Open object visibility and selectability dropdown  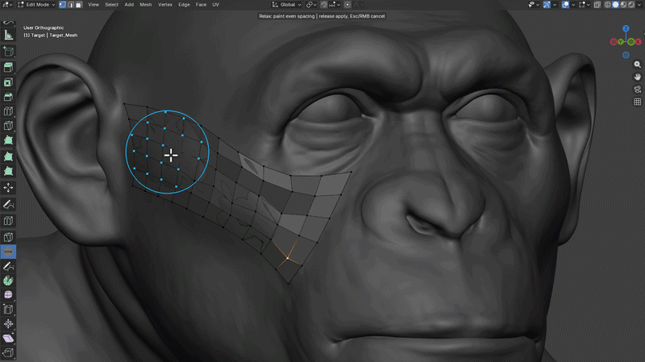click(534, 5)
